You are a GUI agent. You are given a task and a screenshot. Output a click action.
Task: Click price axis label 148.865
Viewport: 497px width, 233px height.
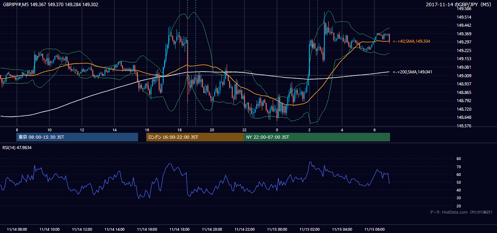(x=464, y=92)
